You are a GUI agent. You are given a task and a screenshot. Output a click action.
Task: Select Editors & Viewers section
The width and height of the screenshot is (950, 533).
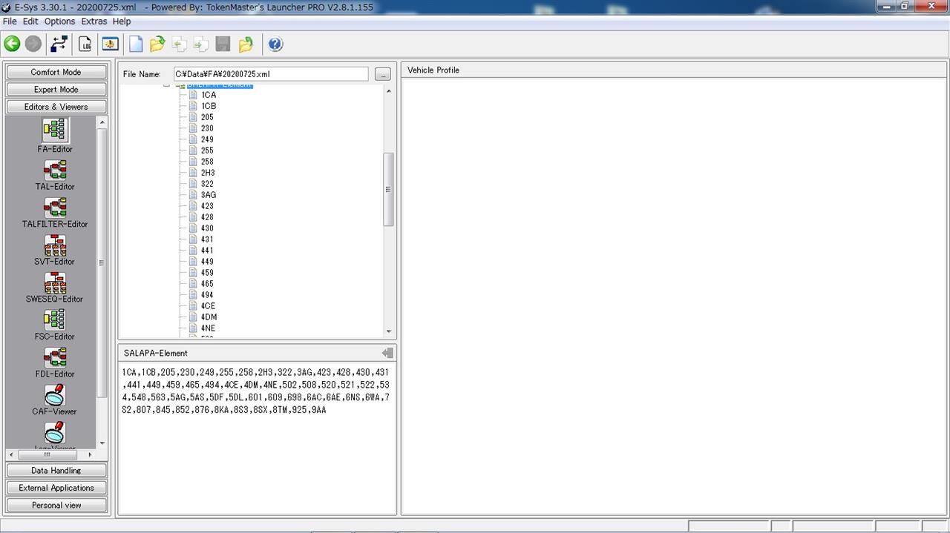pos(56,107)
